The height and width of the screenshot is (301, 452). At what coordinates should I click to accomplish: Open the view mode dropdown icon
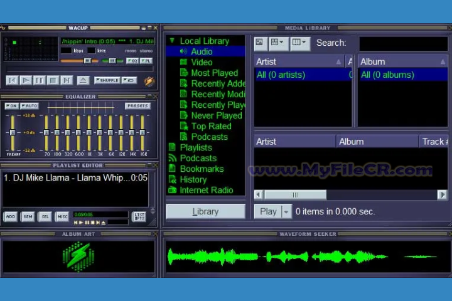(278, 43)
